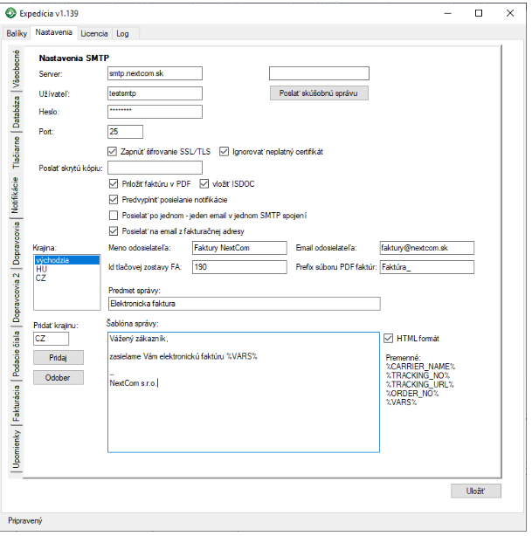This screenshot has width=532, height=536.
Task: Click the Poslať skrytú kópiu field
Action: click(155, 168)
